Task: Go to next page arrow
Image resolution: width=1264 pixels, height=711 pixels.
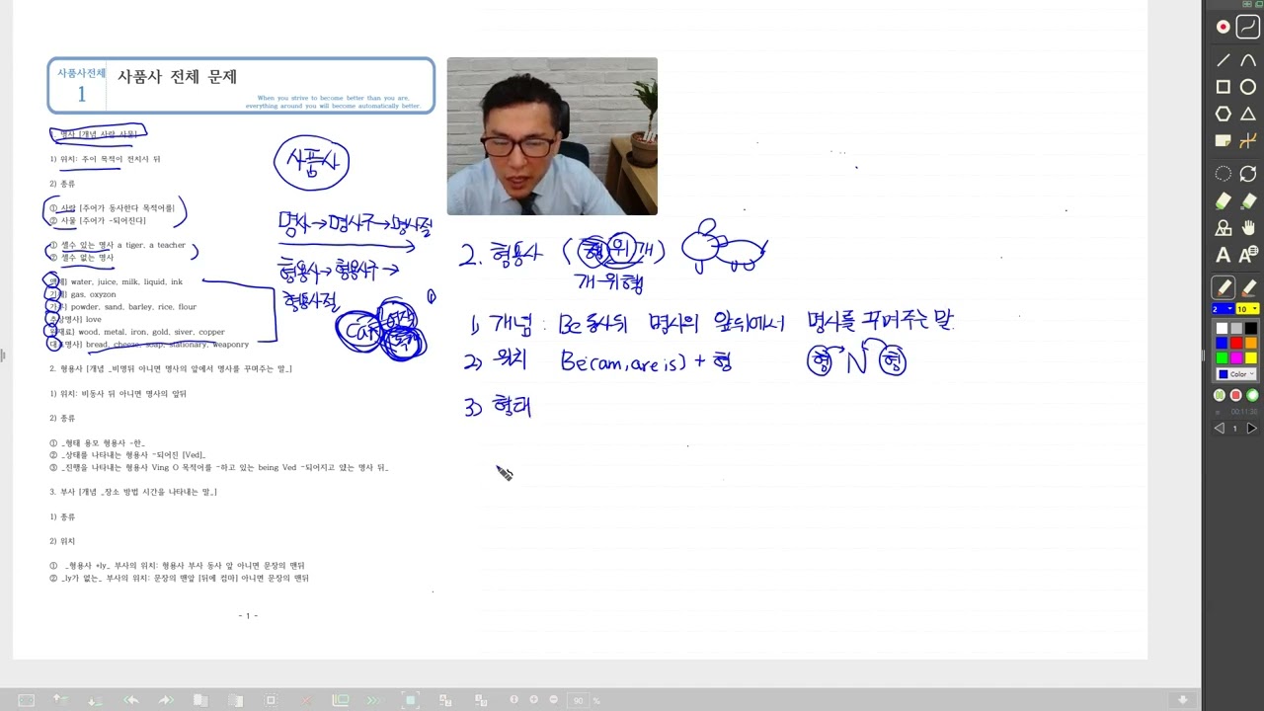Action: point(1251,429)
